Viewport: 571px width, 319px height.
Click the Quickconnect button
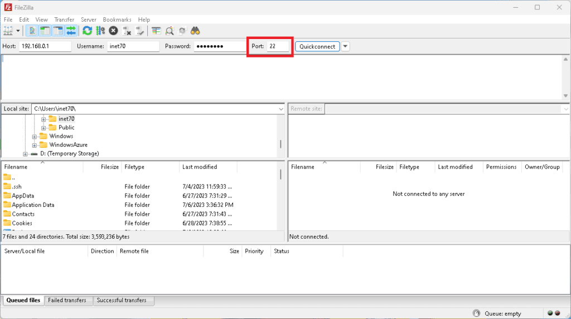coord(317,47)
